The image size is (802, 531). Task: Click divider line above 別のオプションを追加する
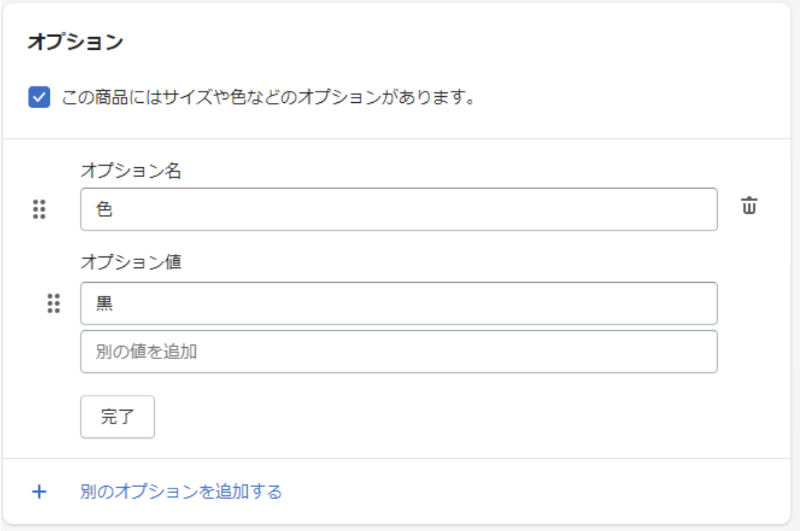[397, 458]
